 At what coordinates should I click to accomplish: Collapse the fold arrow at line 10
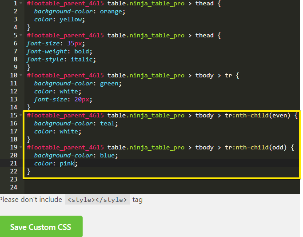pos(21,75)
